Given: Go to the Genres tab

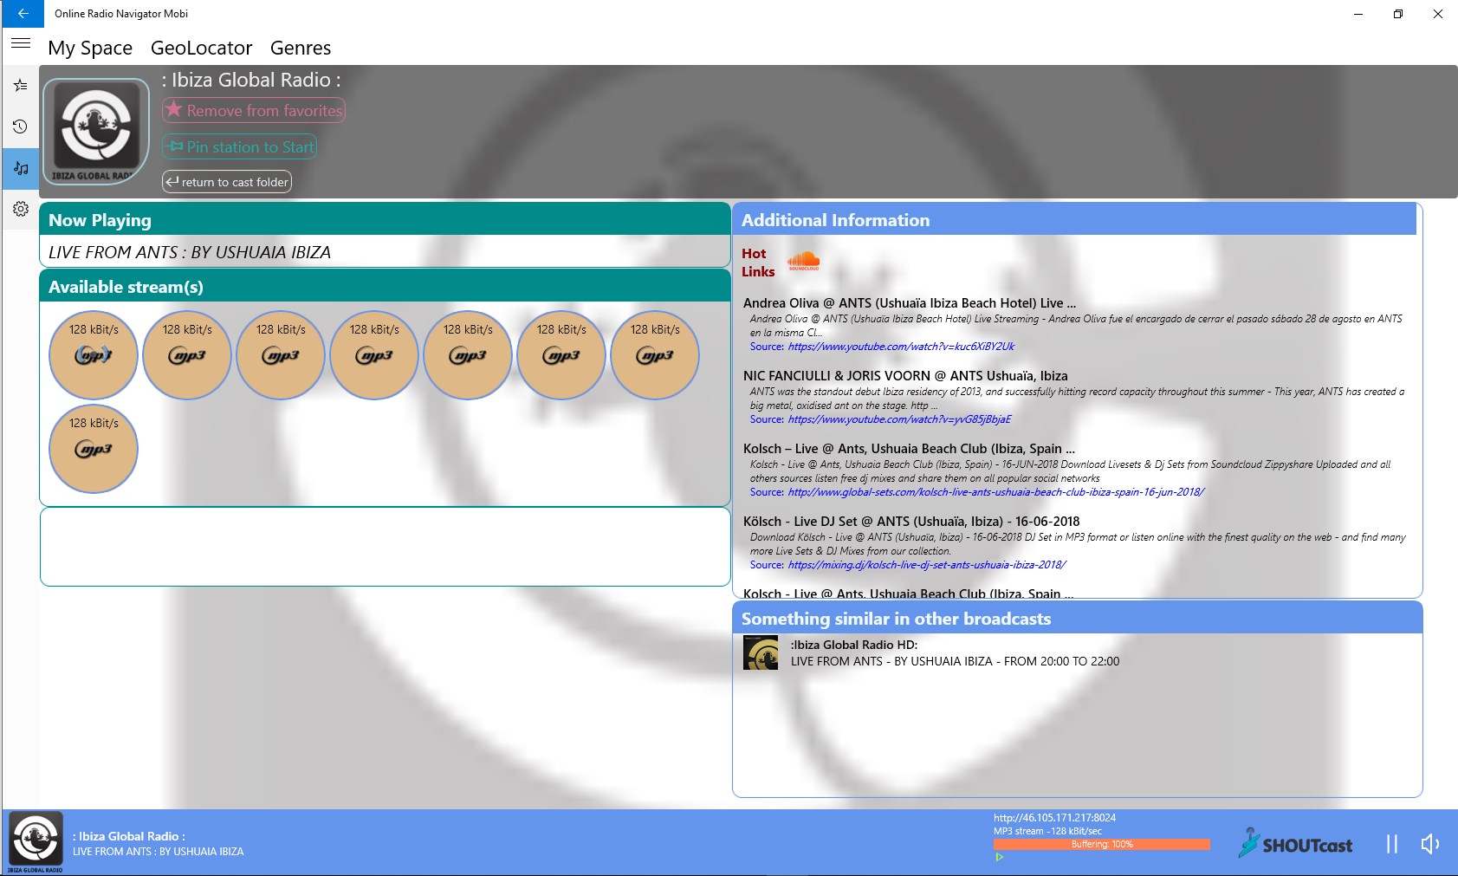Looking at the screenshot, I should [301, 48].
